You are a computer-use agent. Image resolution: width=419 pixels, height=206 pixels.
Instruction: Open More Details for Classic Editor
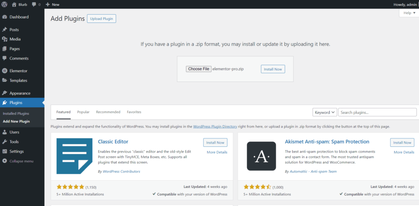click(217, 152)
